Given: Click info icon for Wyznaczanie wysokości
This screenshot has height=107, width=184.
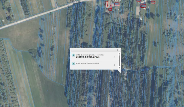Looking at the screenshot, I should (x=73, y=63).
